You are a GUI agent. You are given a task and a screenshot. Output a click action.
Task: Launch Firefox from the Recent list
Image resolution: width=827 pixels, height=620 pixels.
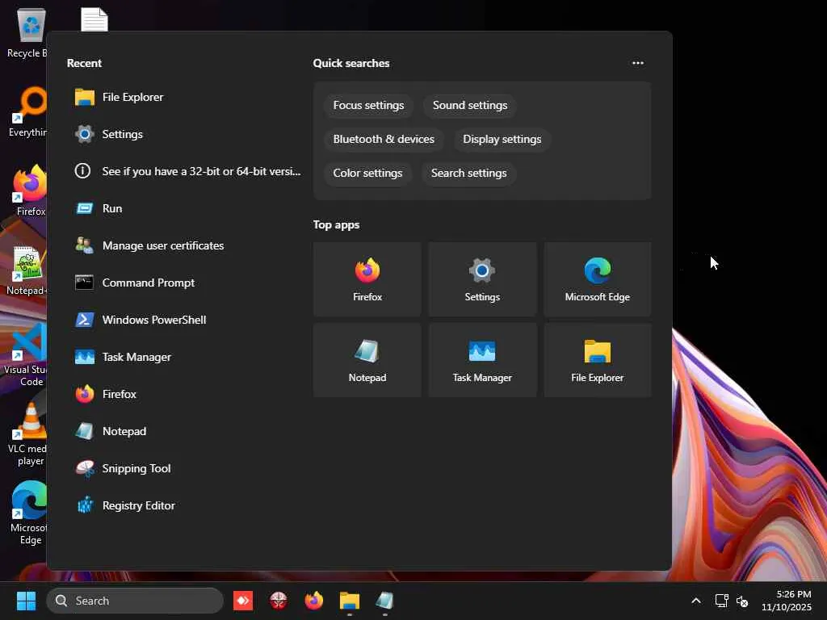(x=183, y=394)
